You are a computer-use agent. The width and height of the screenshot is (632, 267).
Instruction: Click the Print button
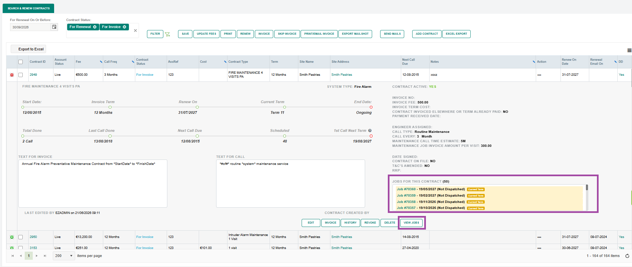228,34
